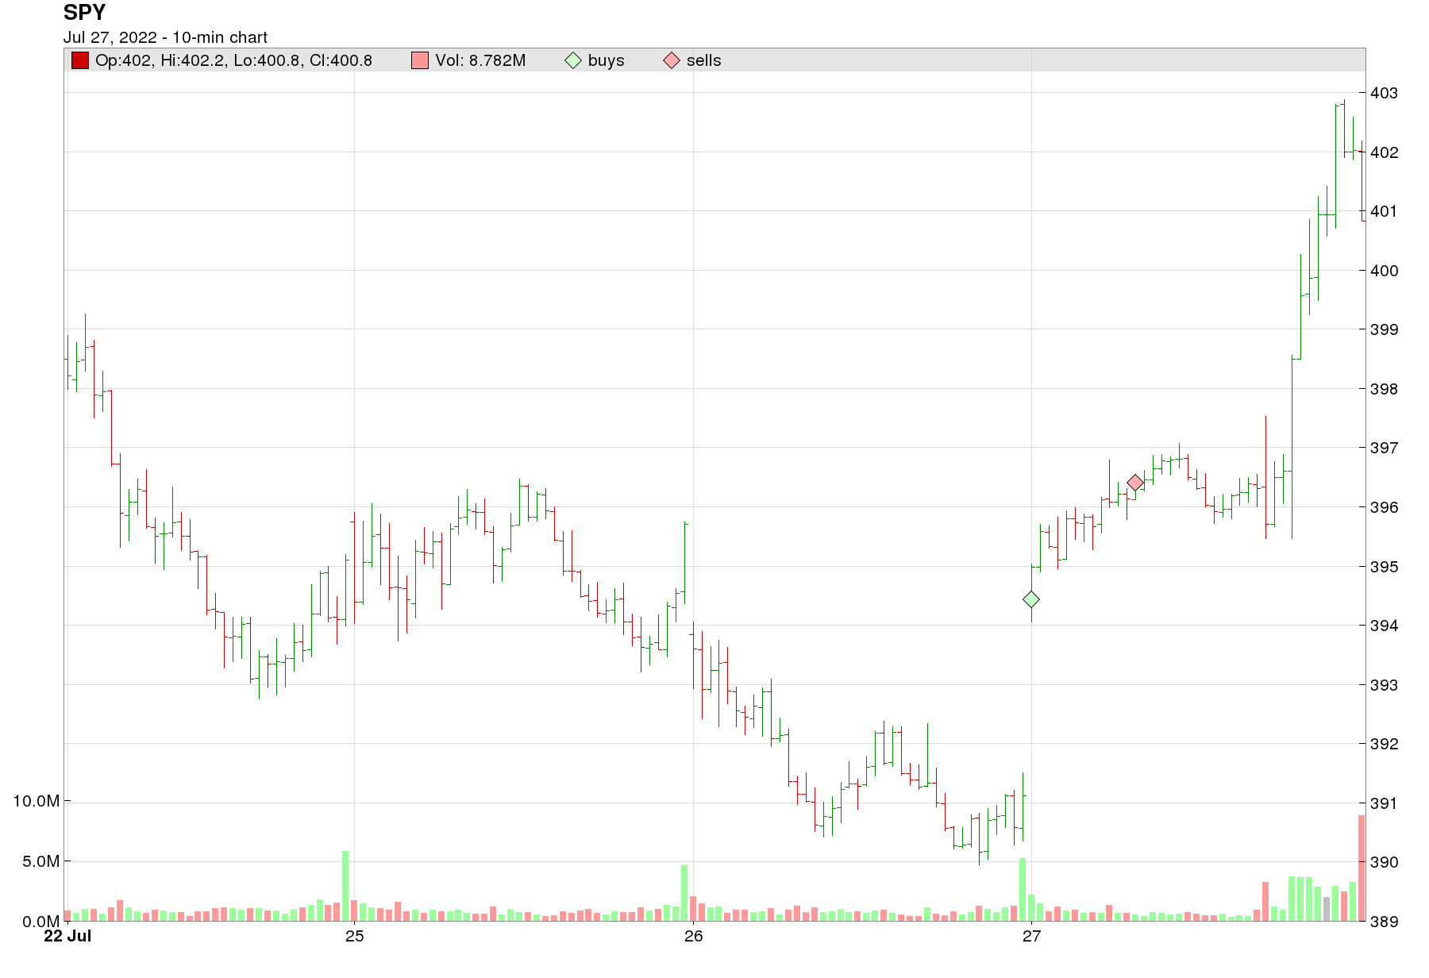Click the 390 price axis label

coord(1384,862)
